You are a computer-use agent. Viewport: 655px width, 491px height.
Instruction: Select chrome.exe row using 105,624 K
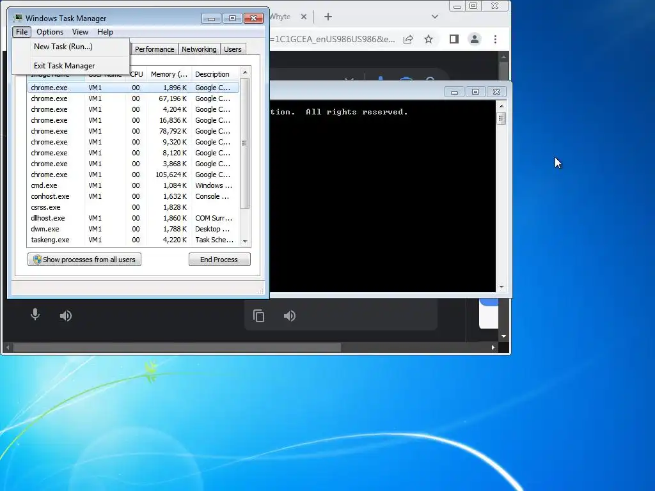click(133, 175)
